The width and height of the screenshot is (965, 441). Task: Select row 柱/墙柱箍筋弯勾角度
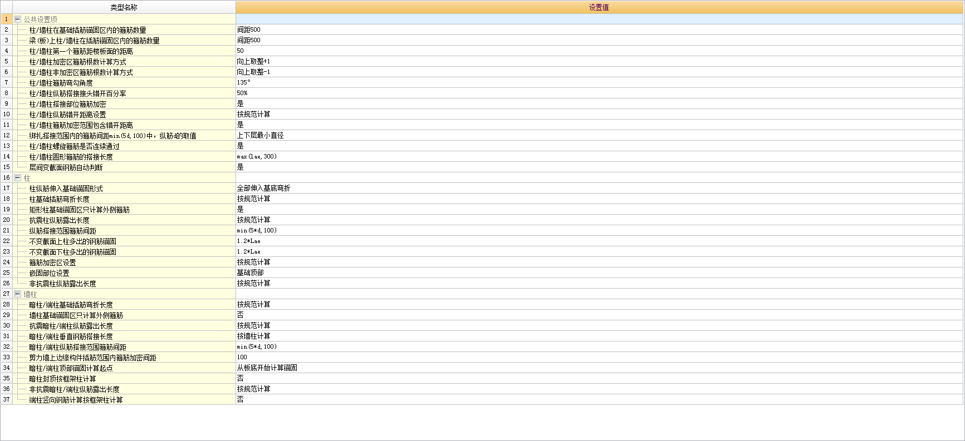pos(61,83)
